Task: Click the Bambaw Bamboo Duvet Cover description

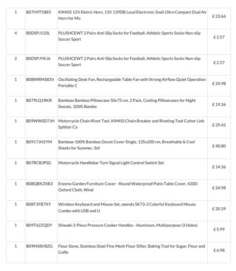Action: click(x=127, y=145)
